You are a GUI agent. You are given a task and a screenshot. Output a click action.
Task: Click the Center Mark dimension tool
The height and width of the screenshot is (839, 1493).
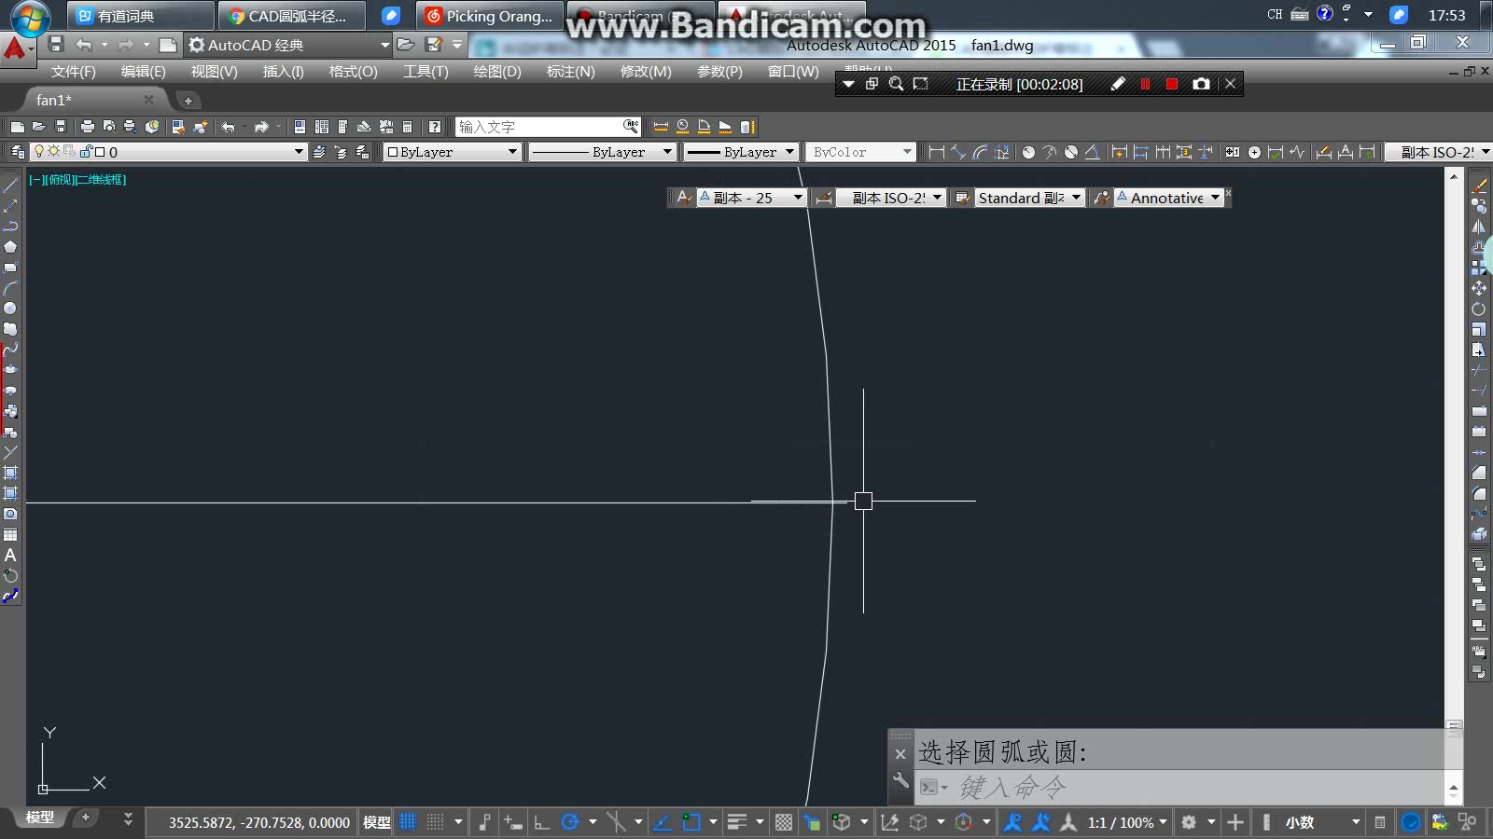coord(1254,152)
